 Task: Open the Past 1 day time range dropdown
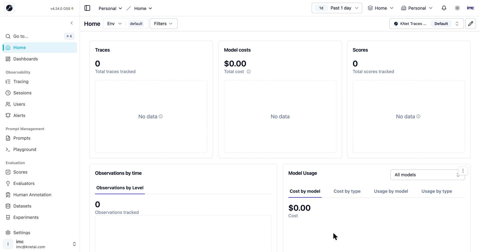tap(337, 8)
